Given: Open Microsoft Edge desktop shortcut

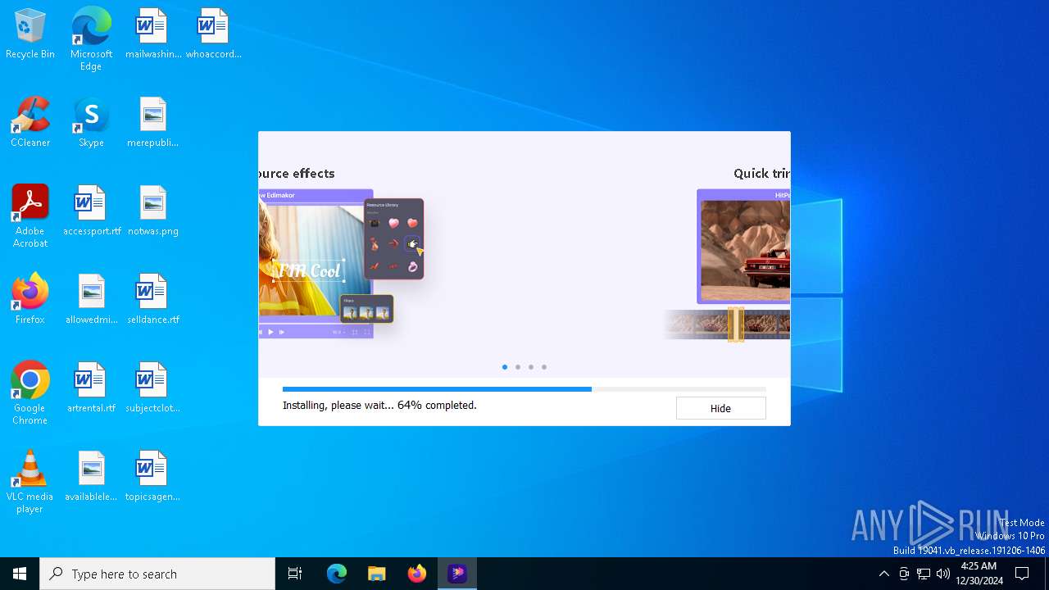Looking at the screenshot, I should pyautogui.click(x=91, y=39).
